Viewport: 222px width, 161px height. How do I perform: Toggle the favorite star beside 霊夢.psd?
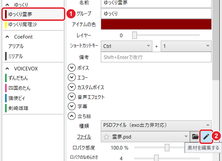point(106,137)
